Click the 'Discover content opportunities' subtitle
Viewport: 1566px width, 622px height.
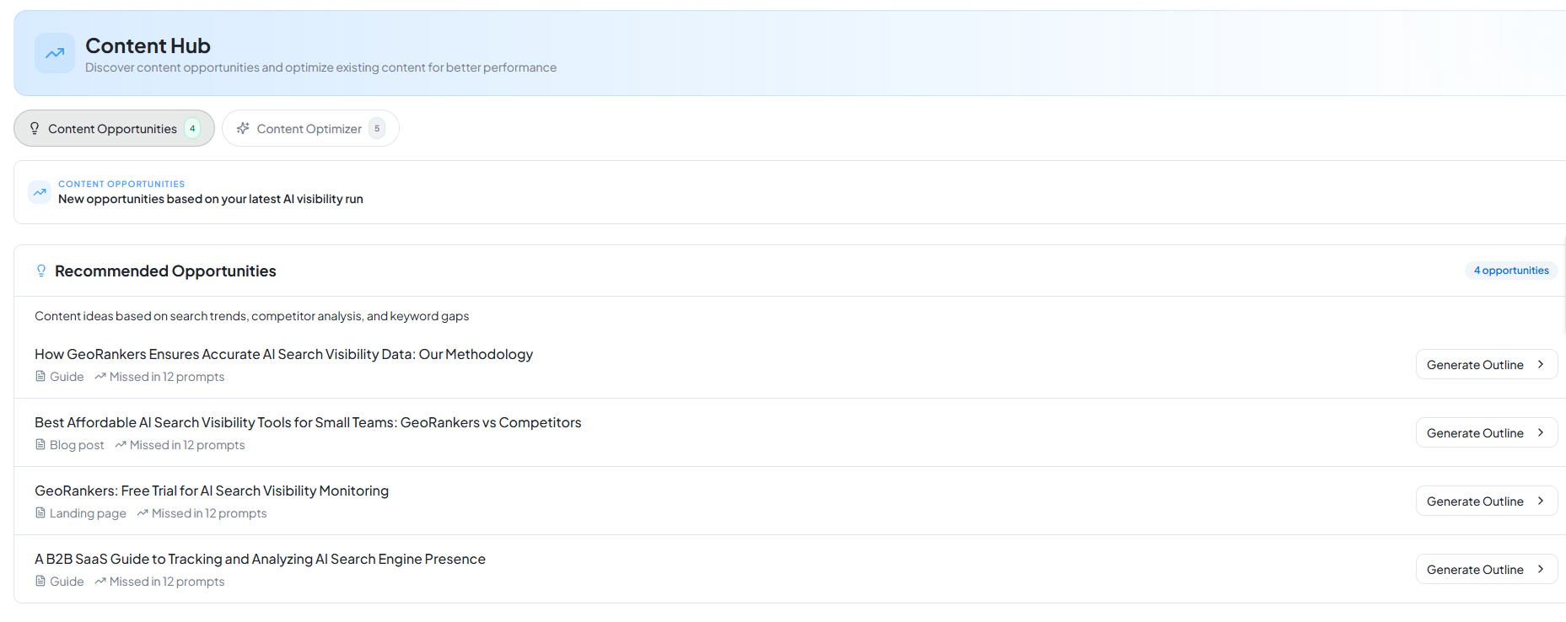(320, 67)
